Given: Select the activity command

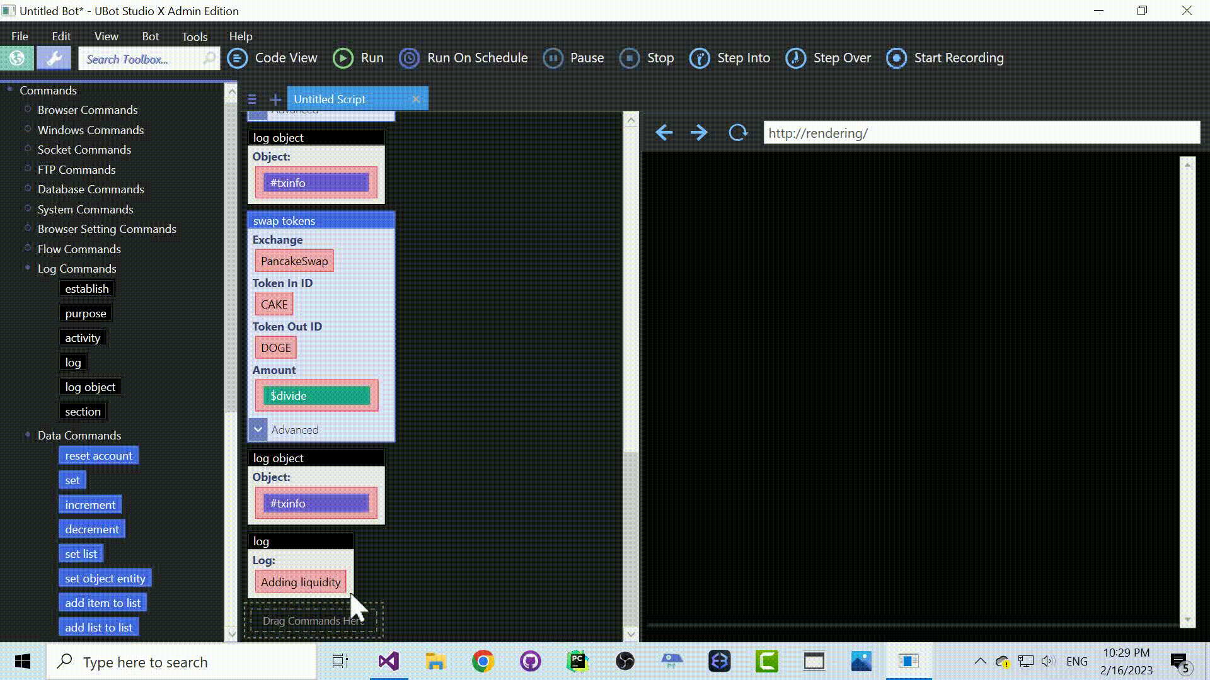Looking at the screenshot, I should 83,338.
